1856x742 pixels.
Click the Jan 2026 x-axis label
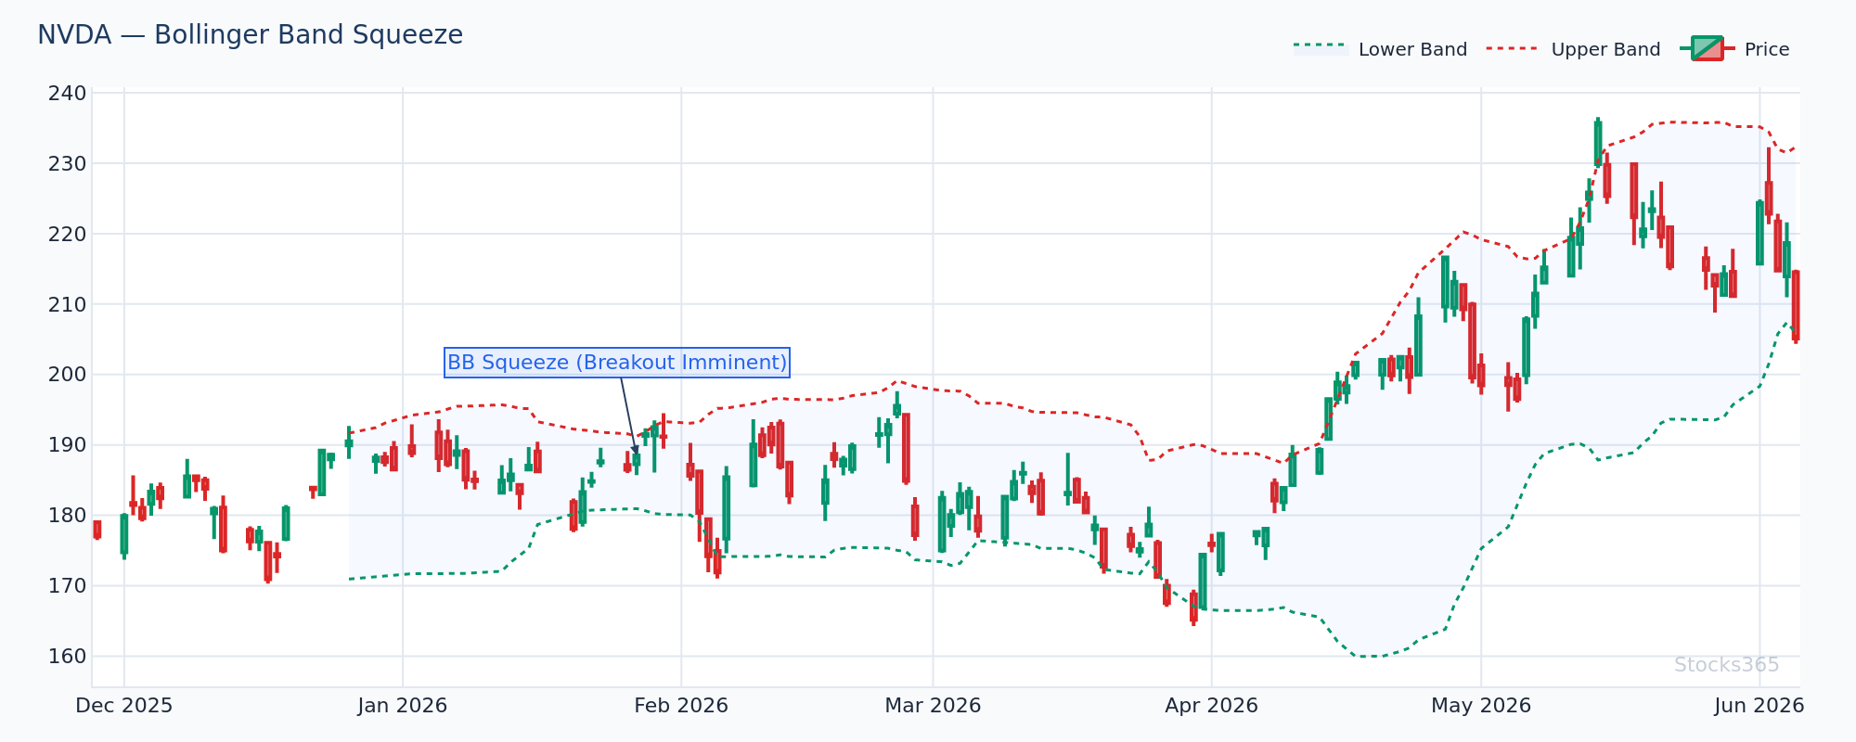click(x=403, y=706)
